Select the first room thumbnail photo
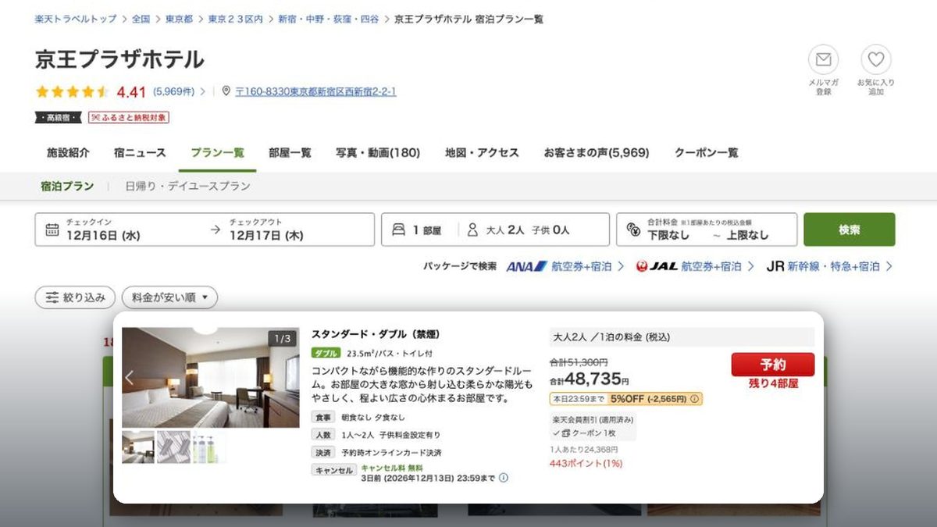The image size is (937, 527). click(x=137, y=447)
